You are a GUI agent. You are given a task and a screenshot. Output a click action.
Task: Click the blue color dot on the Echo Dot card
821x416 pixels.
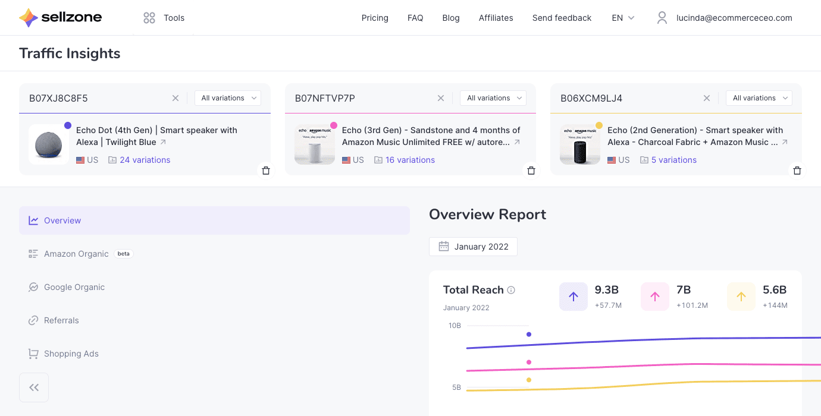[x=67, y=125]
